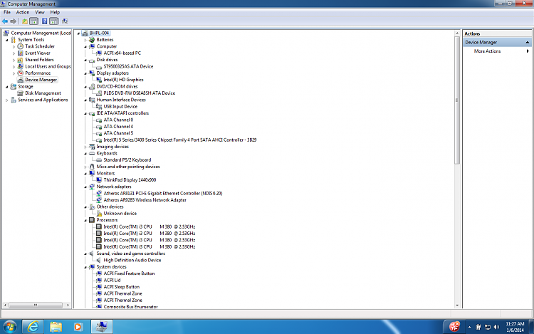Launch Internet Explorer from the taskbar
The height and width of the screenshot is (334, 534).
coord(33,327)
